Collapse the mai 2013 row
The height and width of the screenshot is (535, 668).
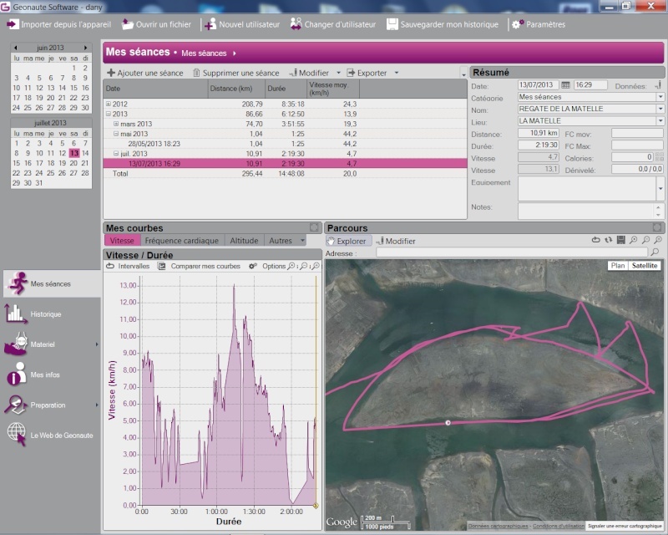click(116, 134)
